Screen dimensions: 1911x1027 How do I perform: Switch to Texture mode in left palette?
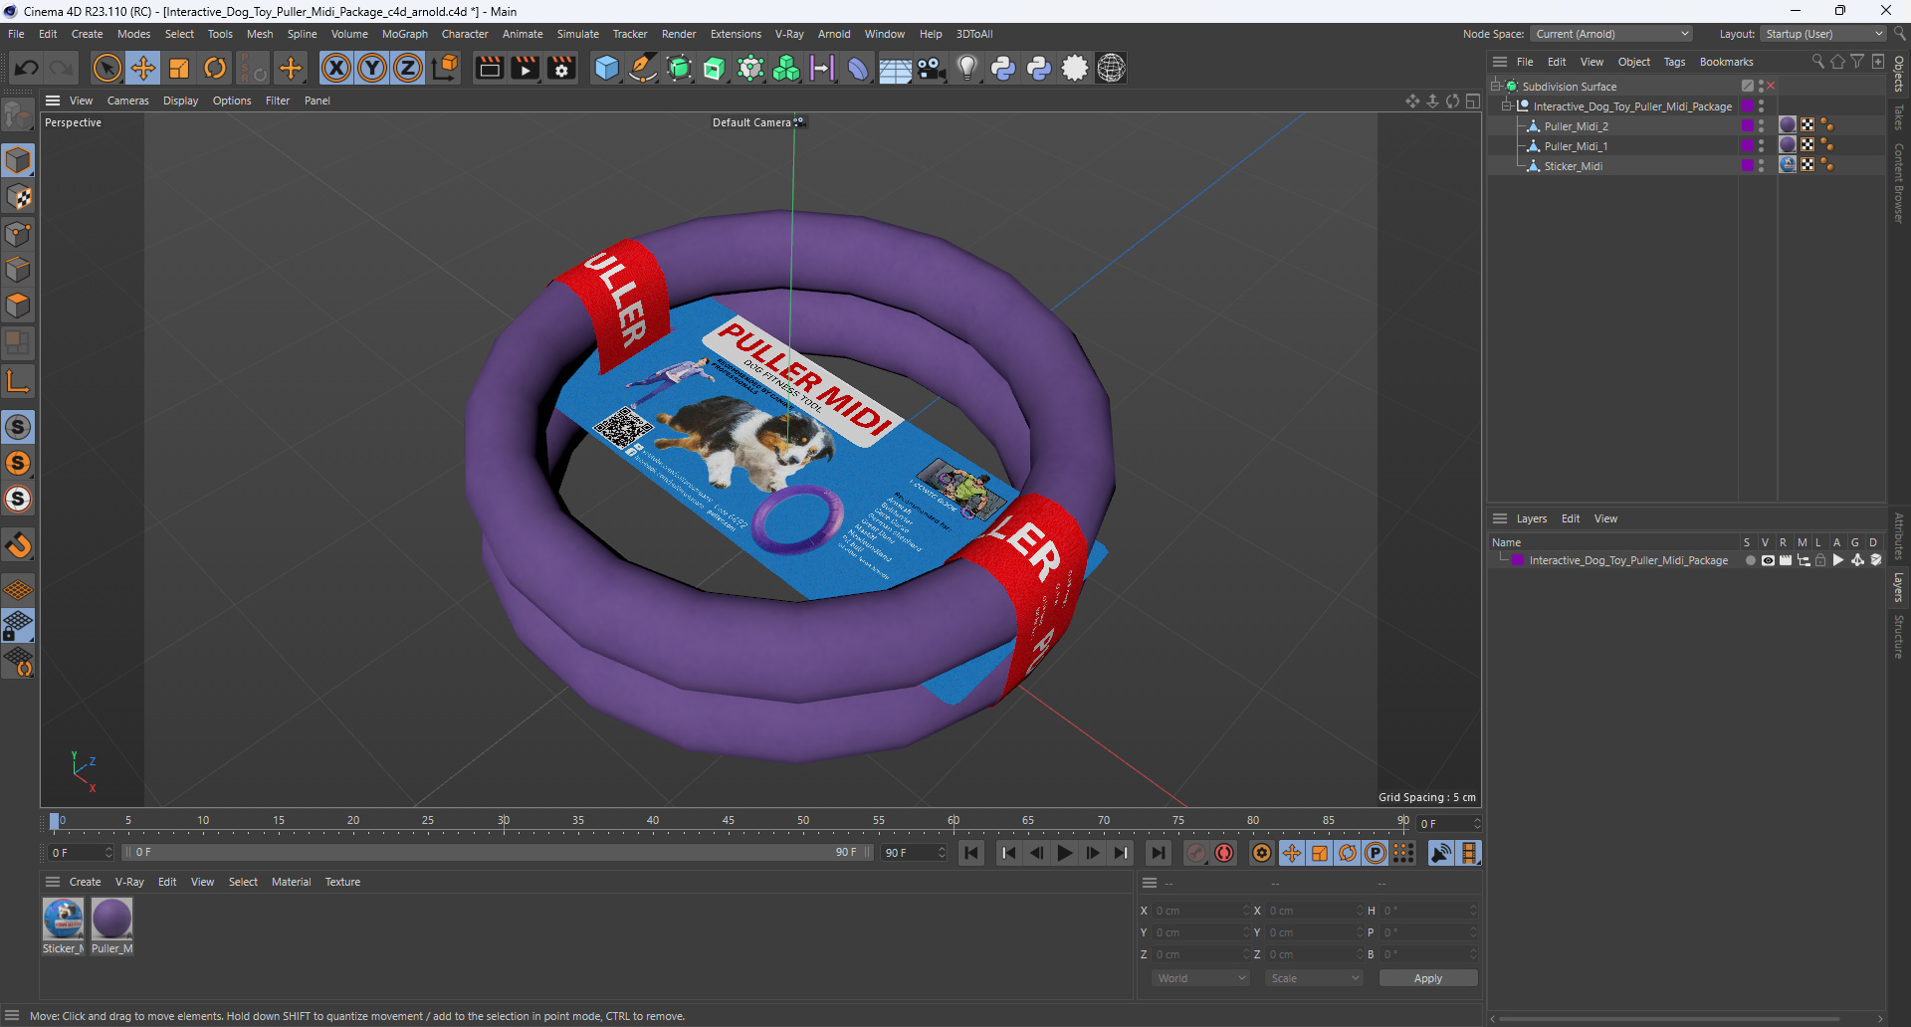coord(18,197)
